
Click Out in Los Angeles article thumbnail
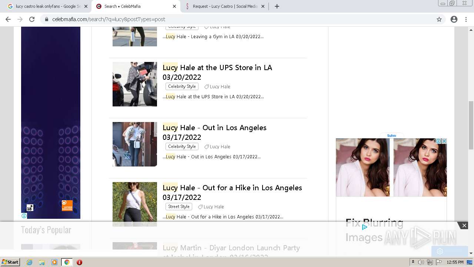click(x=135, y=144)
